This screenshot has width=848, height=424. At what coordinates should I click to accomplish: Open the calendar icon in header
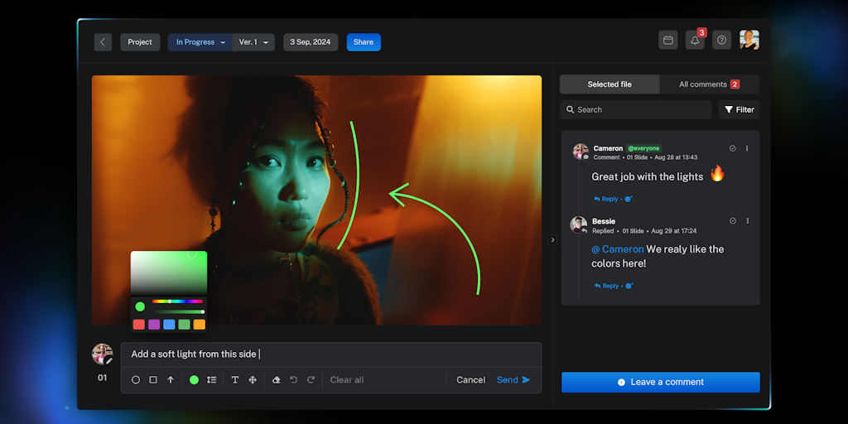(x=667, y=41)
